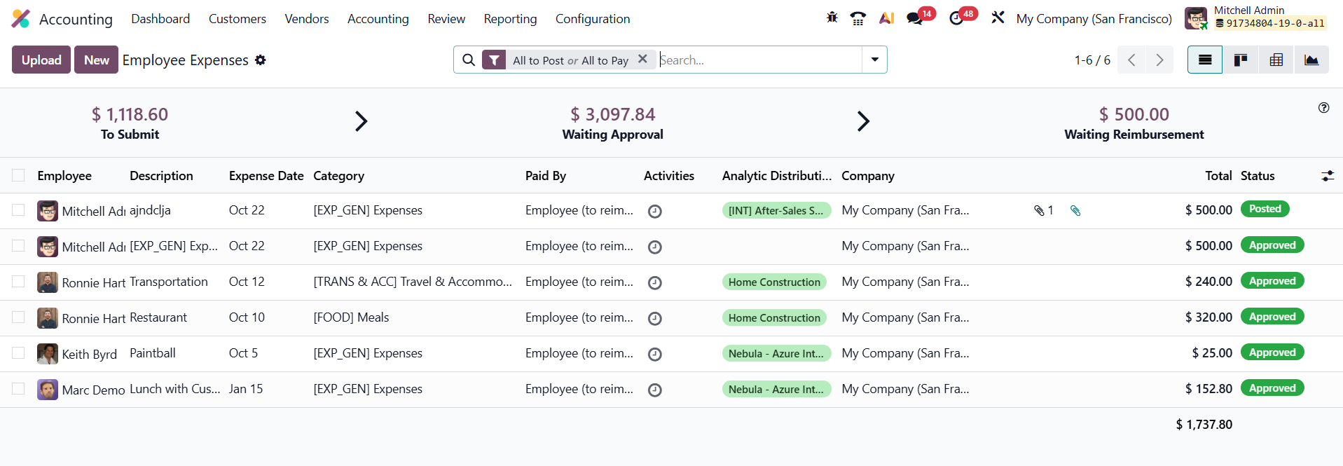This screenshot has height=466, width=1343.
Task: Open the bug debug tools icon
Action: tap(832, 18)
